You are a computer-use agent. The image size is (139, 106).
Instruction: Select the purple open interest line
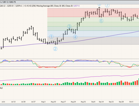69,78
